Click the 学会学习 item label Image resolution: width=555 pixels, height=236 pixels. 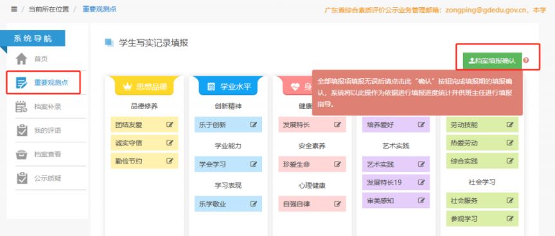pyautogui.click(x=213, y=164)
